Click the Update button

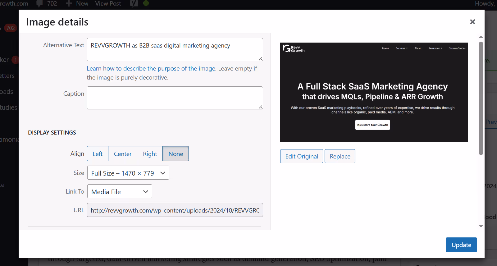point(461,245)
